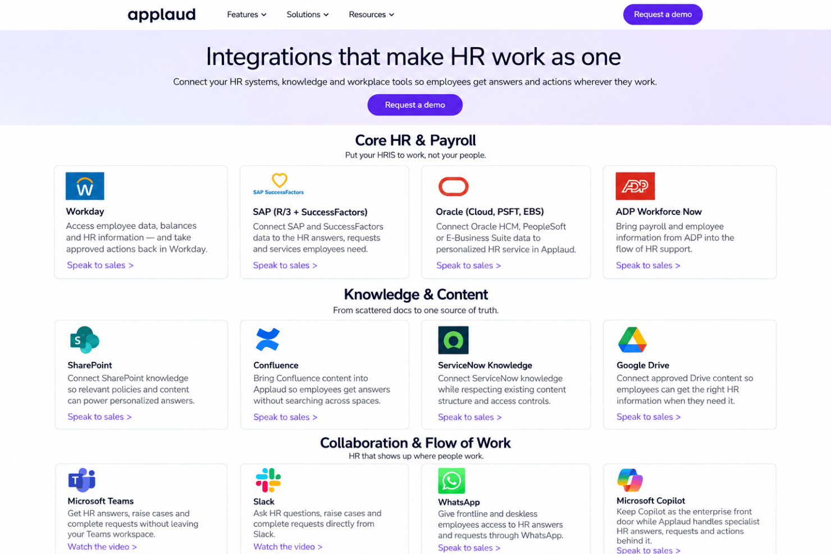Open Speak to sales under Workday
This screenshot has height=554, width=831.
100,265
